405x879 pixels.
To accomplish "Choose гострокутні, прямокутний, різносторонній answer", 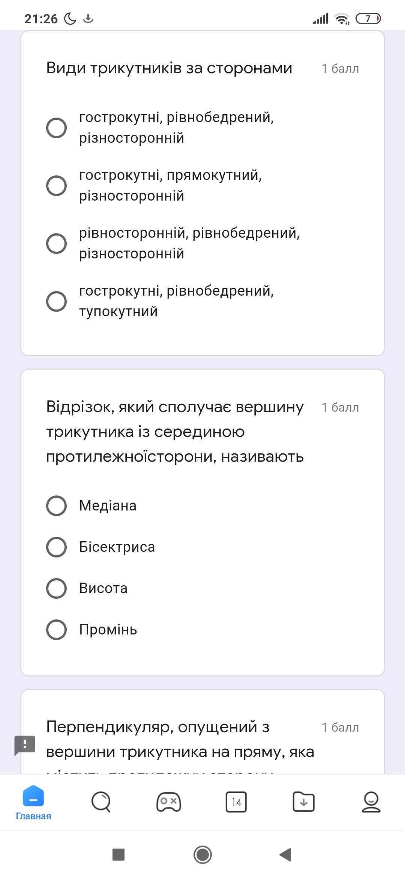I will (x=56, y=186).
